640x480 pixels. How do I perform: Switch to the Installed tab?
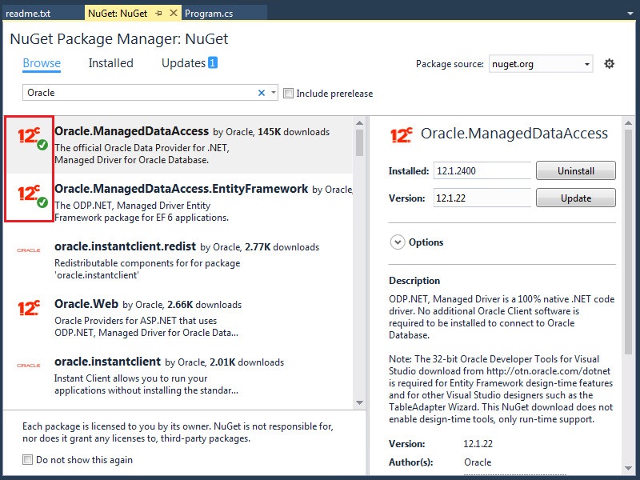tap(110, 62)
